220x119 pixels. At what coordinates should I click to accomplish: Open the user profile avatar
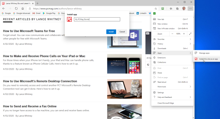[184, 9]
